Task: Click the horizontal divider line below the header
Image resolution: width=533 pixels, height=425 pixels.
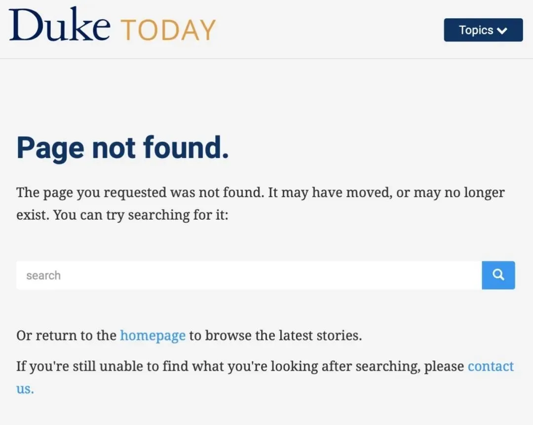Action: 266,59
